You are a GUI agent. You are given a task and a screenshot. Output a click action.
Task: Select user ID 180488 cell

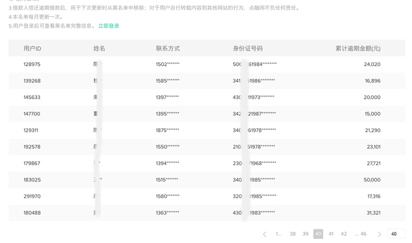32,213
